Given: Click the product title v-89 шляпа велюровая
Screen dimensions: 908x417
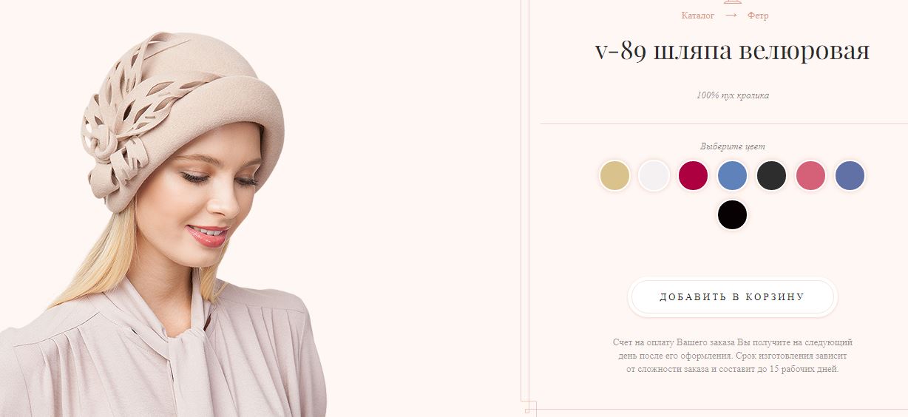Looking at the screenshot, I should (x=732, y=51).
